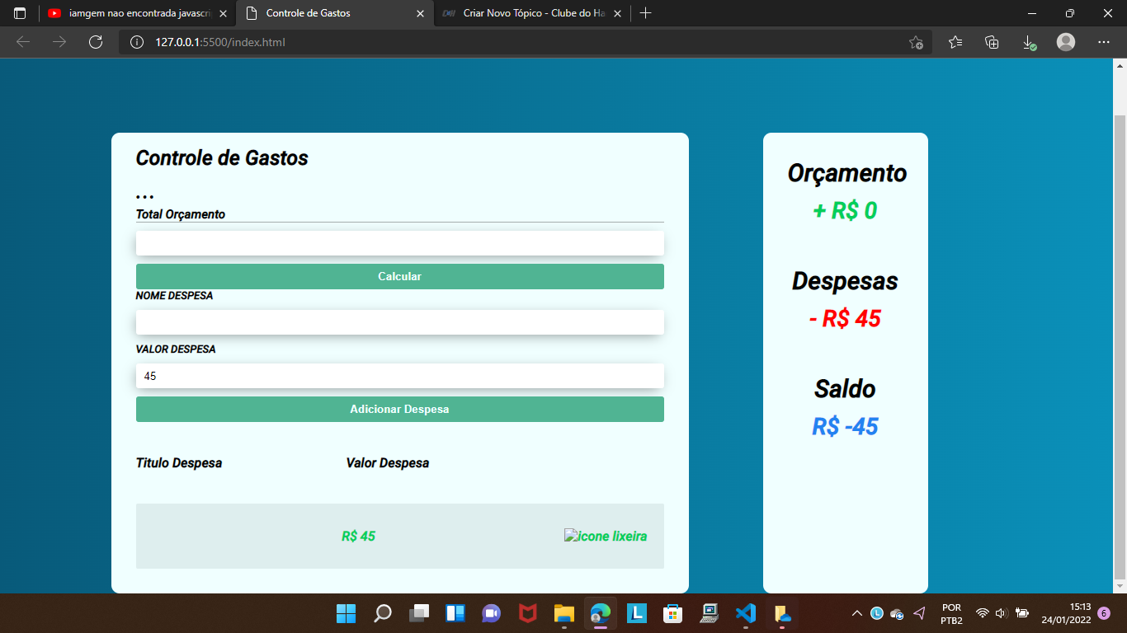Open the browser profile avatar
This screenshot has height=633, width=1127.
tap(1066, 42)
